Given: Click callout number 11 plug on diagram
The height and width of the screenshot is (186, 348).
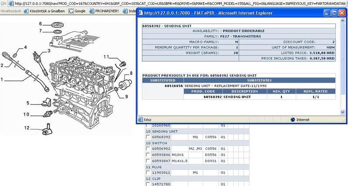Looking at the screenshot, I should pos(106,57).
